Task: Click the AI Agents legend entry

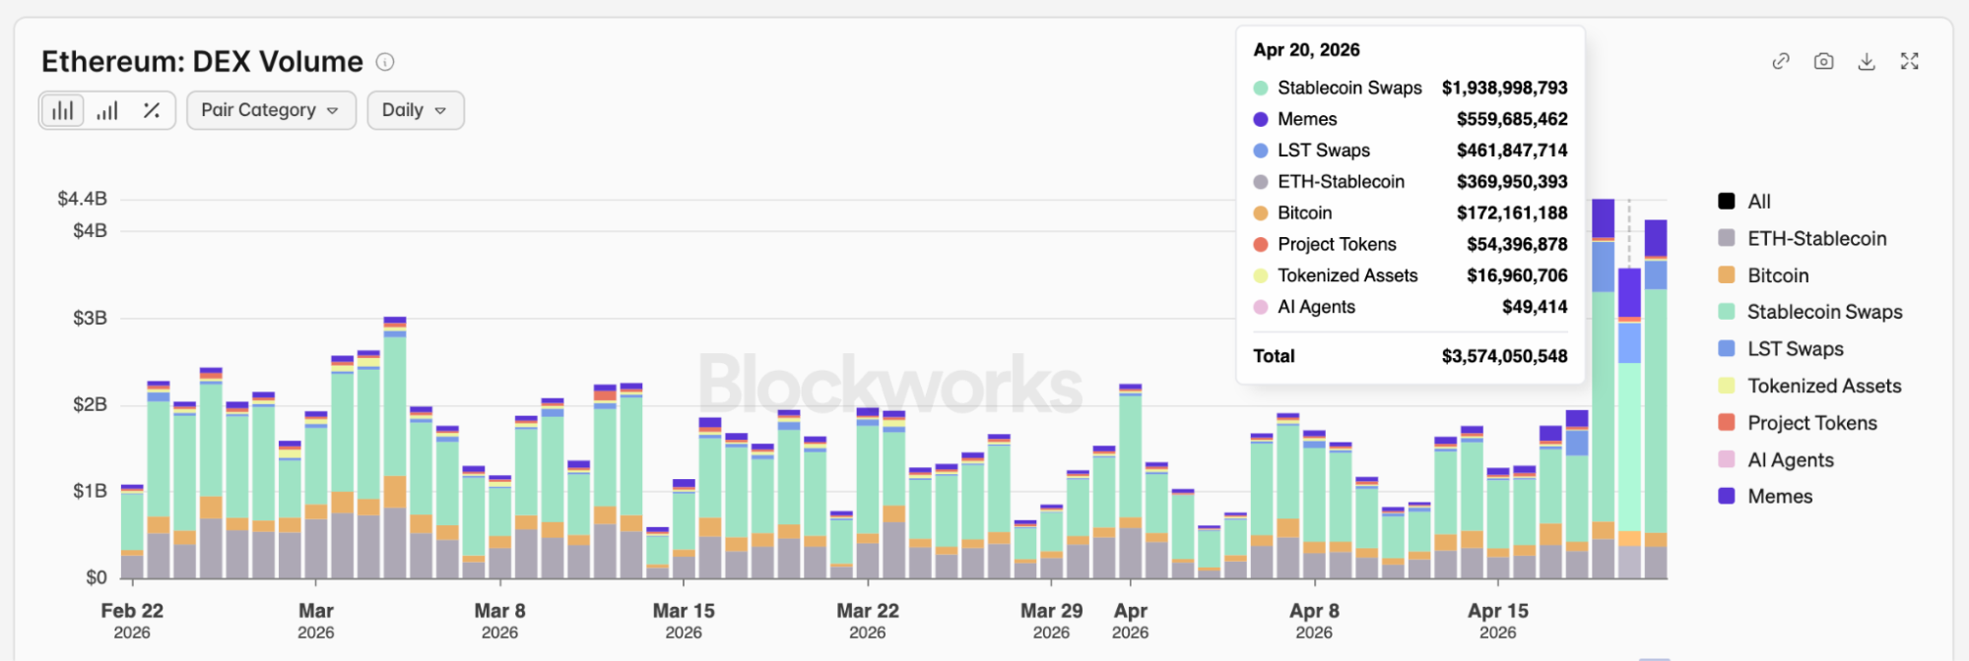Action: tap(1790, 460)
